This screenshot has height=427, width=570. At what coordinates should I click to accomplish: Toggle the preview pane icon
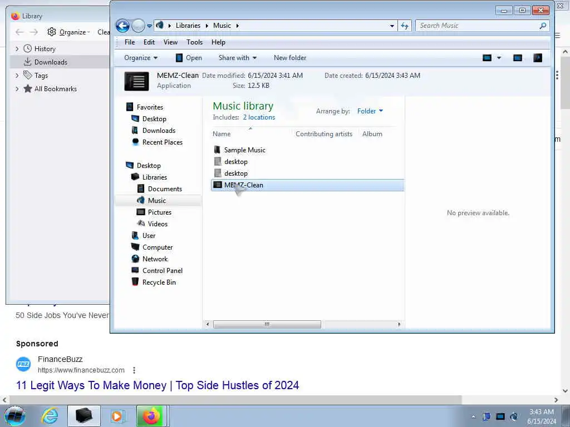click(518, 58)
